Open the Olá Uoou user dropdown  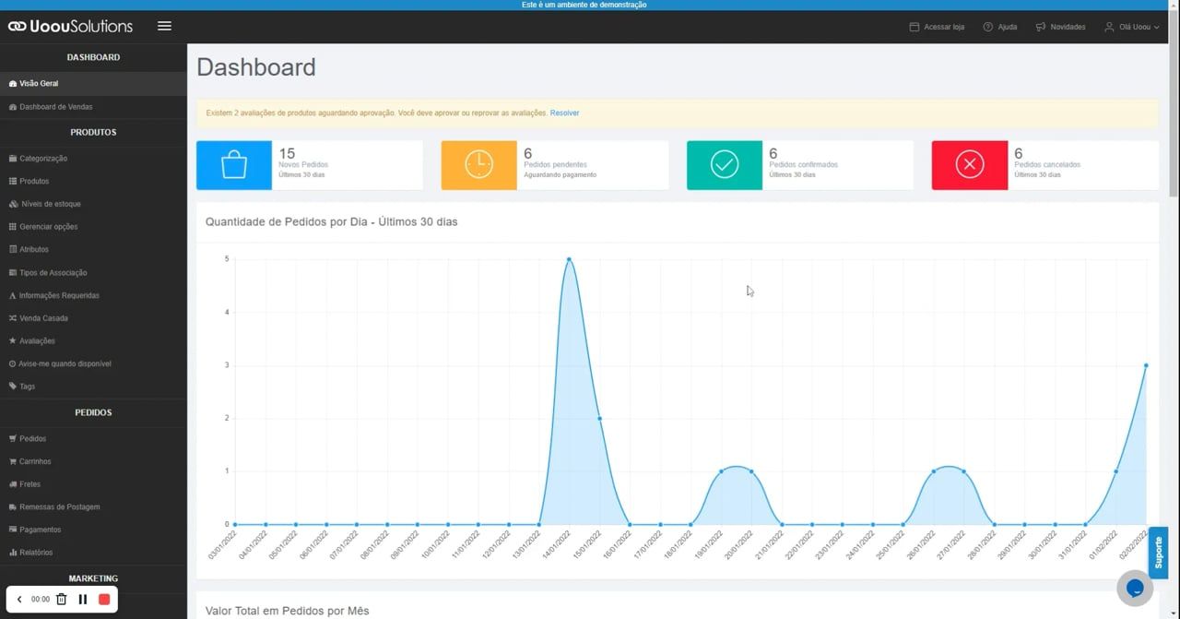pyautogui.click(x=1132, y=27)
